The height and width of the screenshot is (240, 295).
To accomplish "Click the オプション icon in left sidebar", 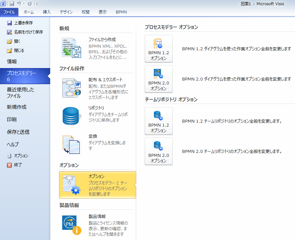I will (10, 156).
